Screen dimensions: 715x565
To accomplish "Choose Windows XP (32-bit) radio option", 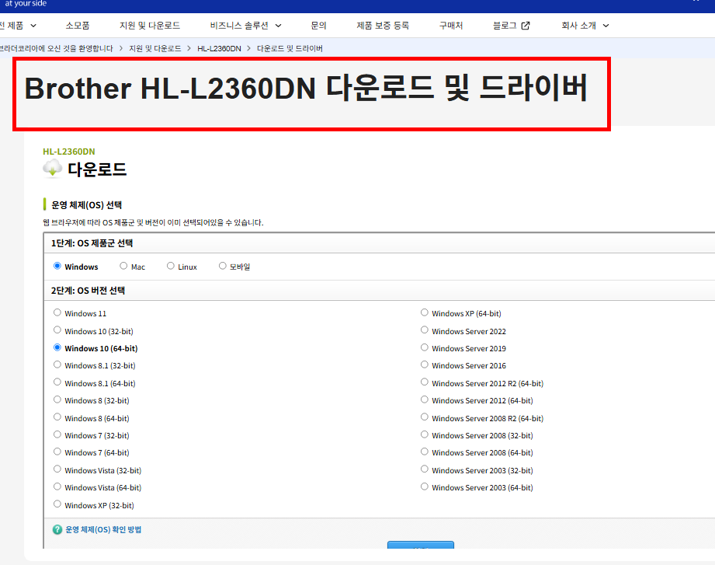I will [57, 504].
